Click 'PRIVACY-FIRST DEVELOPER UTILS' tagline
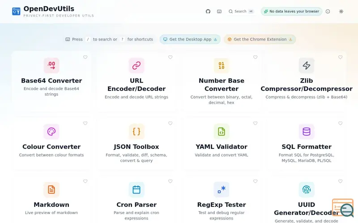This screenshot has width=358, height=223. pos(59,16)
